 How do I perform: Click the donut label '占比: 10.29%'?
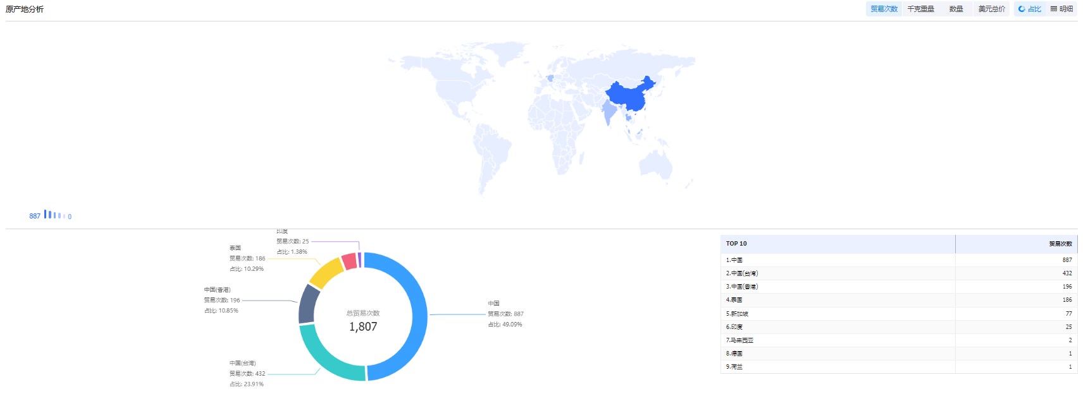[x=247, y=269]
